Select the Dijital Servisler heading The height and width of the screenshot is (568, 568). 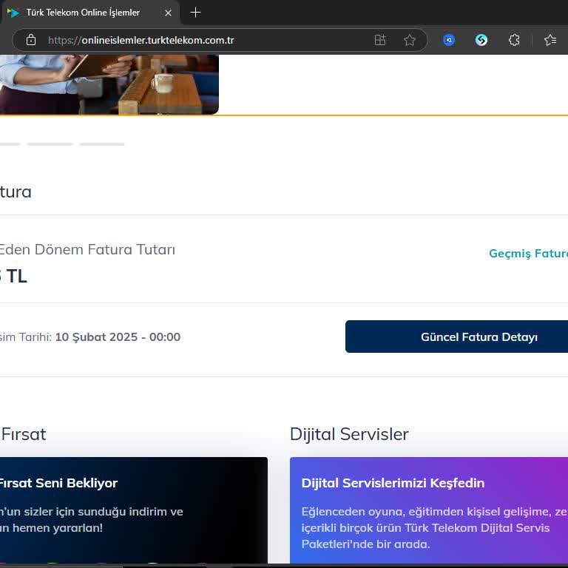click(x=349, y=434)
